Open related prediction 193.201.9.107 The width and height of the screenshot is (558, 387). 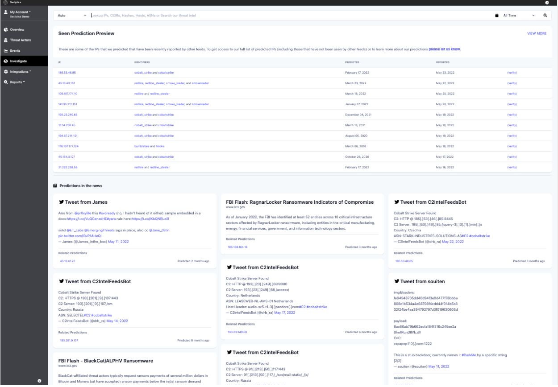point(69,340)
